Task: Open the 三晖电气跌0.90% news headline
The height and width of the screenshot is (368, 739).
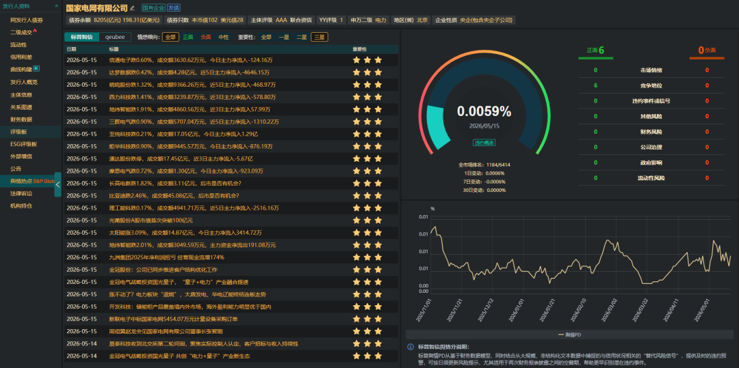Action: (x=193, y=122)
